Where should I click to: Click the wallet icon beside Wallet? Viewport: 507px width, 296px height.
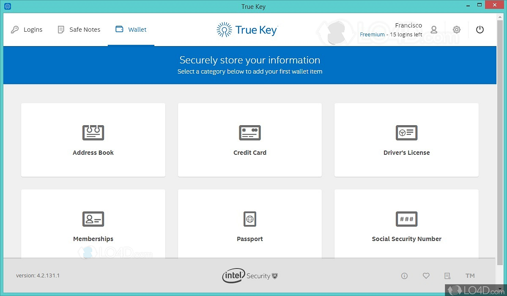(x=119, y=29)
